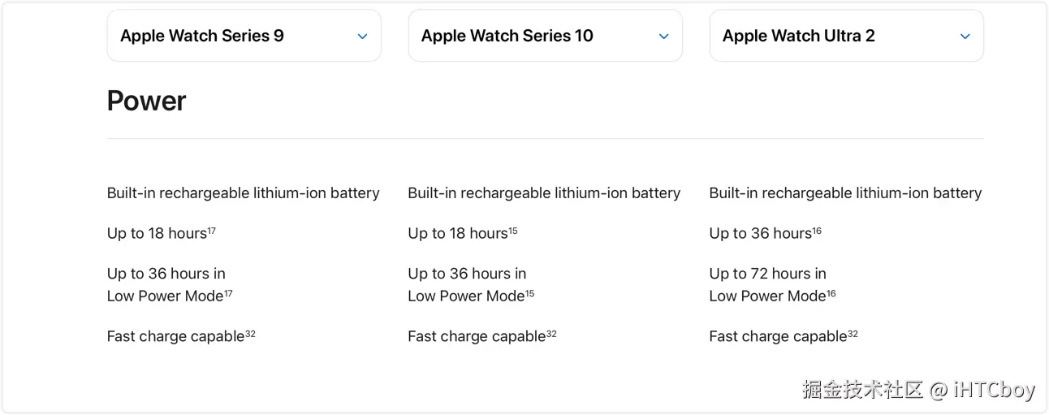
Task: Click Series 9 lithium-ion battery text
Action: 243,193
